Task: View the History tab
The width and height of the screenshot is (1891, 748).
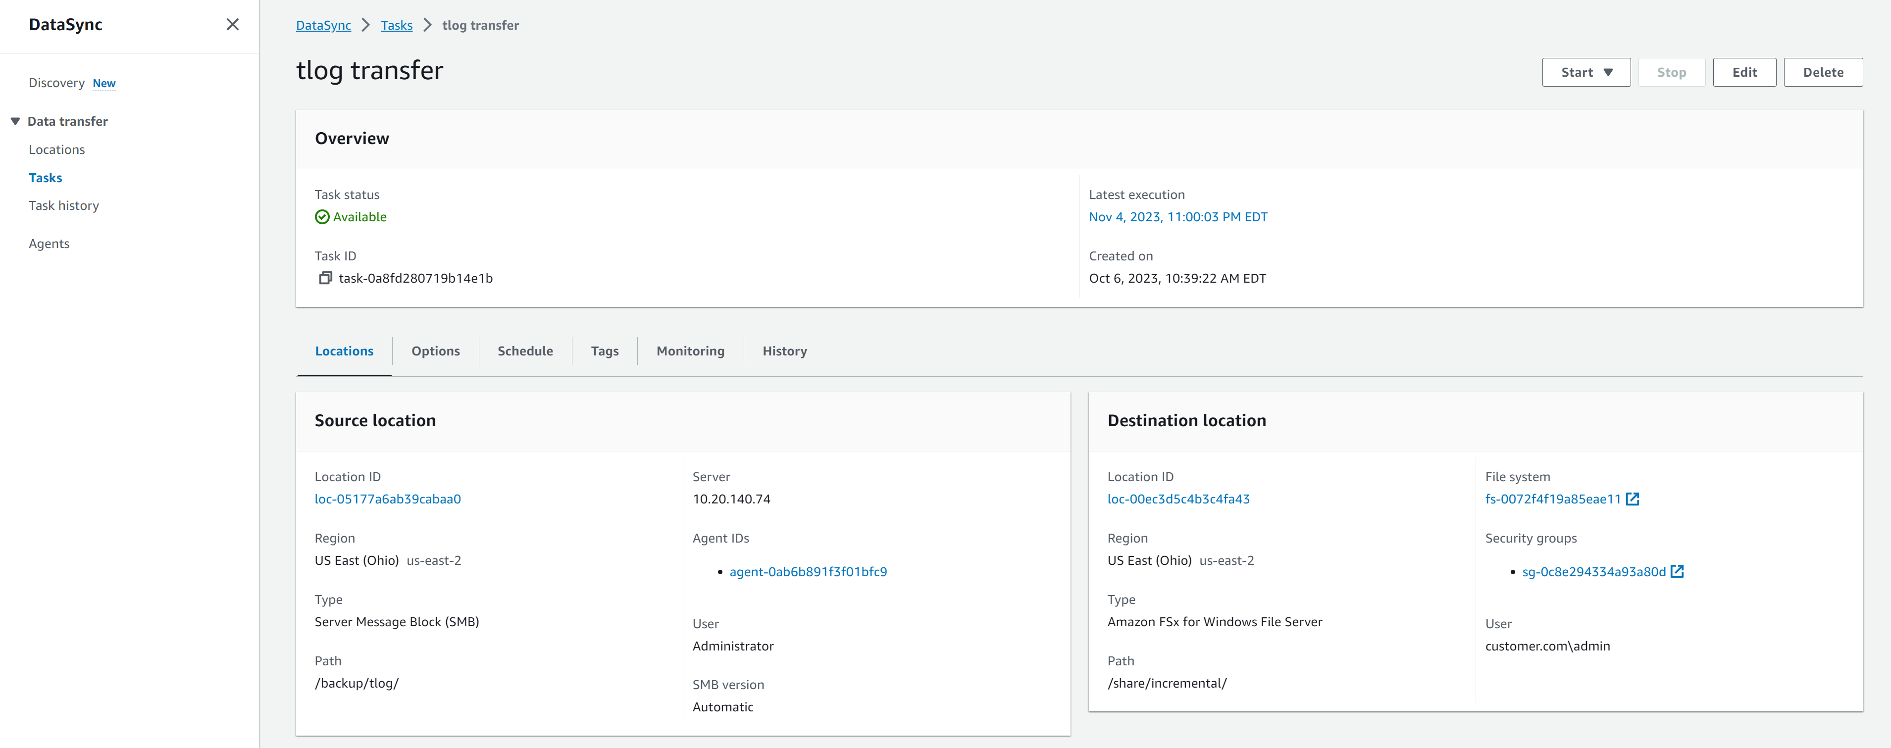Action: click(x=784, y=351)
